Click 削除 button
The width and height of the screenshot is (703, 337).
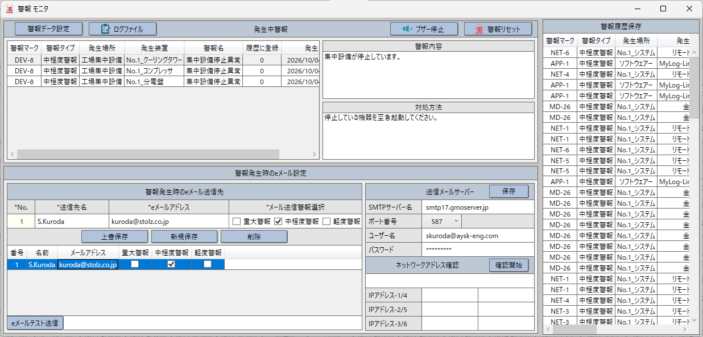254,236
